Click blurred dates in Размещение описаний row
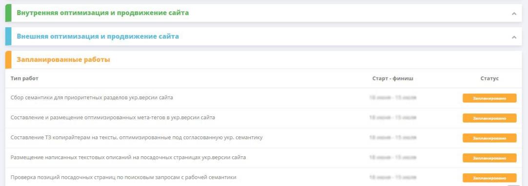Screen dimensions: 528x186 coord(393,157)
